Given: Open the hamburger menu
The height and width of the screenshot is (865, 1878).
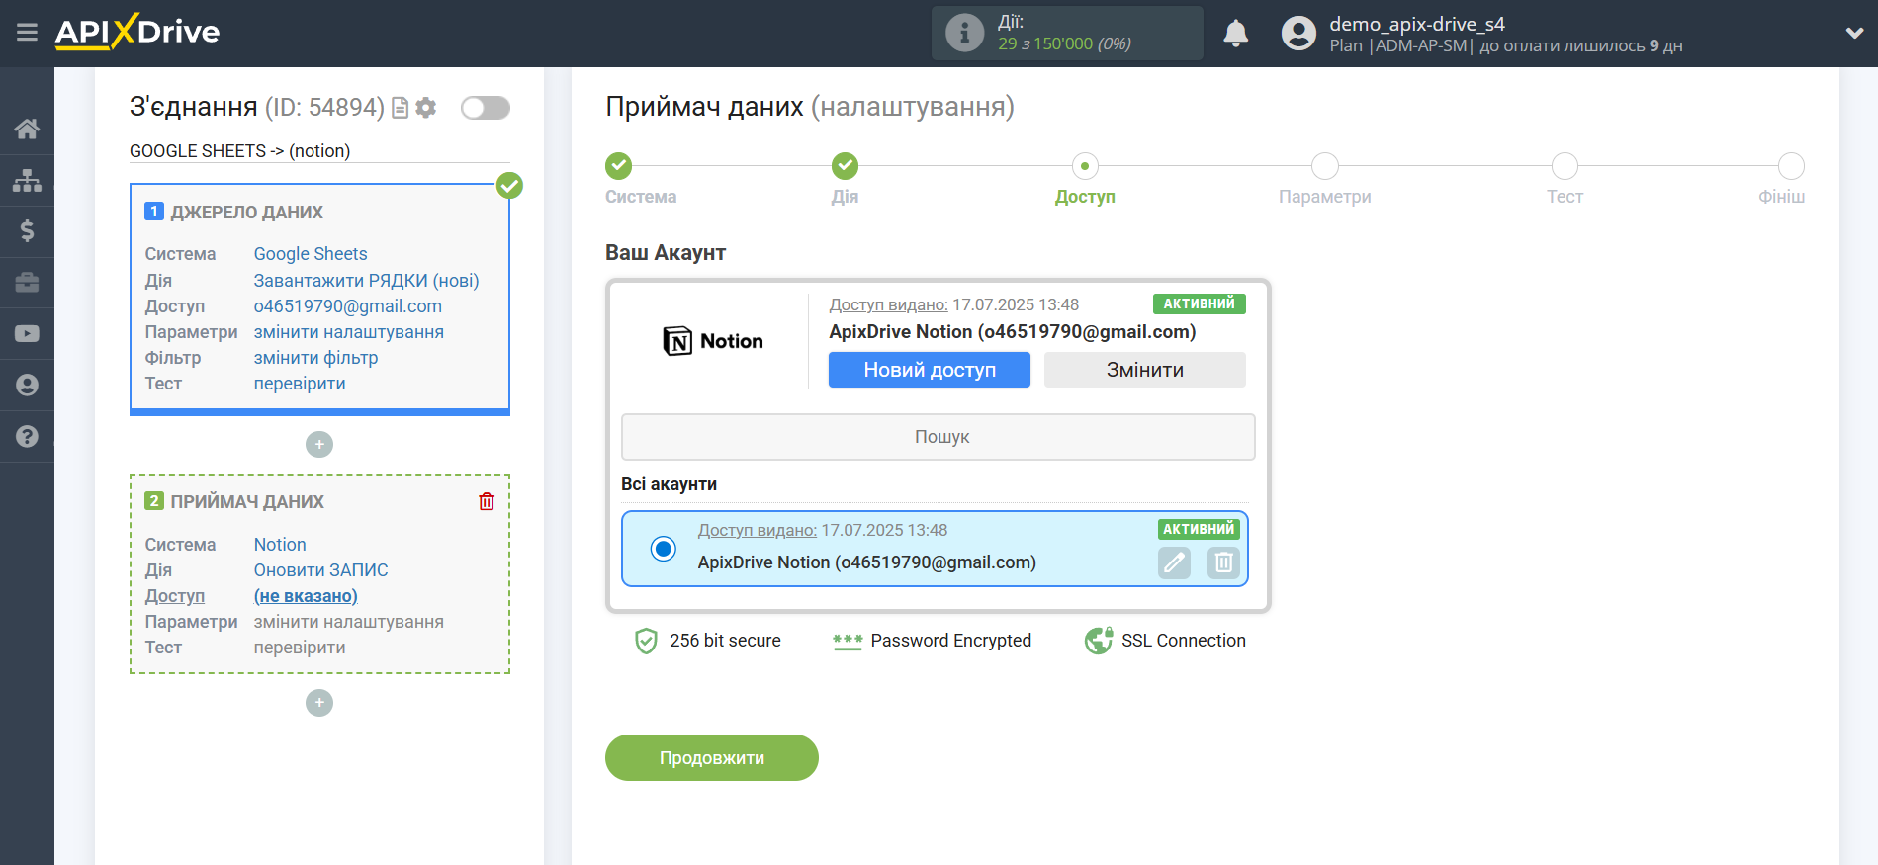Looking at the screenshot, I should click(27, 33).
